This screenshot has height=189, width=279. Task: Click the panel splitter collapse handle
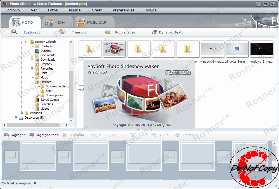pos(75,83)
